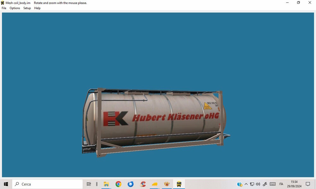Open network settings tray icon
The image size is (316, 189).
tap(252, 184)
